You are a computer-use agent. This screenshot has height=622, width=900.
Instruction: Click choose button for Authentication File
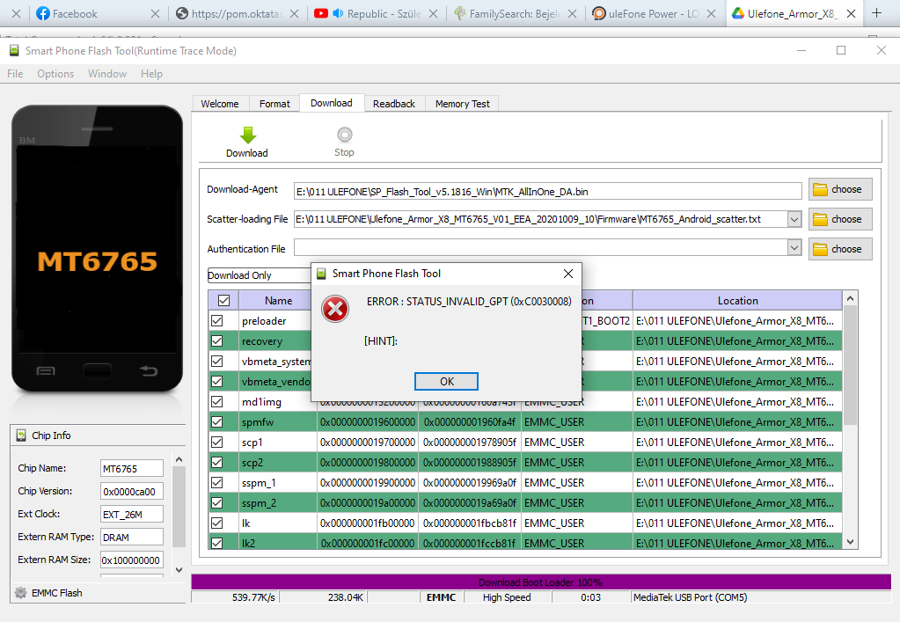click(x=840, y=249)
